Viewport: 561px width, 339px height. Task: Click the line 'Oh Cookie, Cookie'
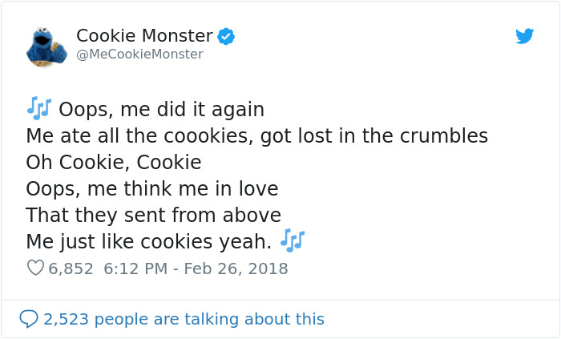pos(113,162)
